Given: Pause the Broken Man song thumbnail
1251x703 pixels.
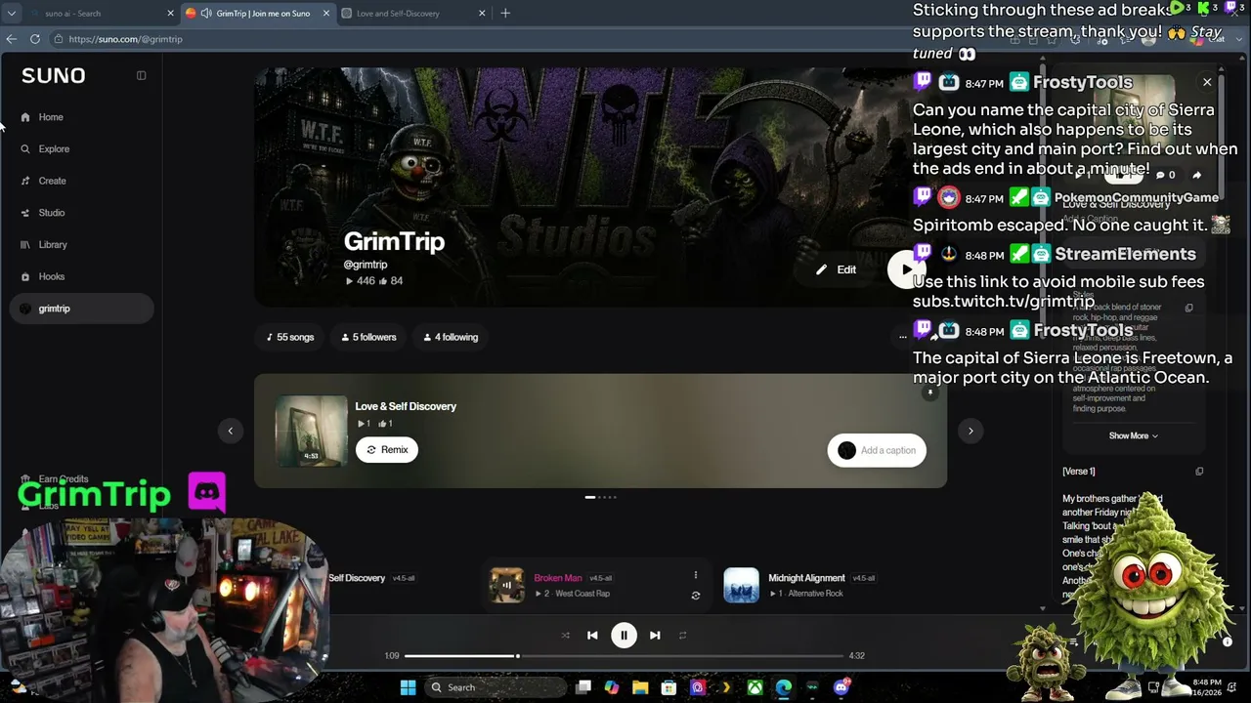Looking at the screenshot, I should [x=506, y=586].
